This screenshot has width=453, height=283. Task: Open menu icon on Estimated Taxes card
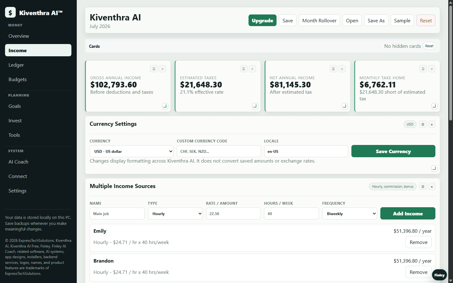coord(244,69)
